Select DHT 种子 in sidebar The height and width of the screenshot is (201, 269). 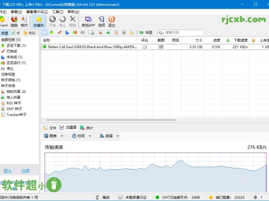(x=11, y=109)
